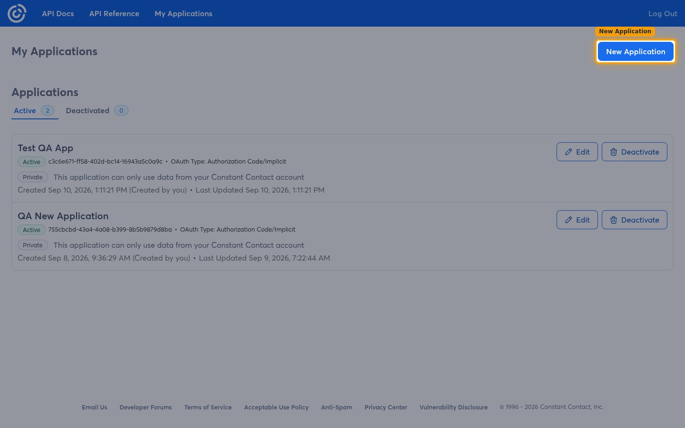Edit the QA New Application entry
This screenshot has width=685, height=428.
(577, 220)
